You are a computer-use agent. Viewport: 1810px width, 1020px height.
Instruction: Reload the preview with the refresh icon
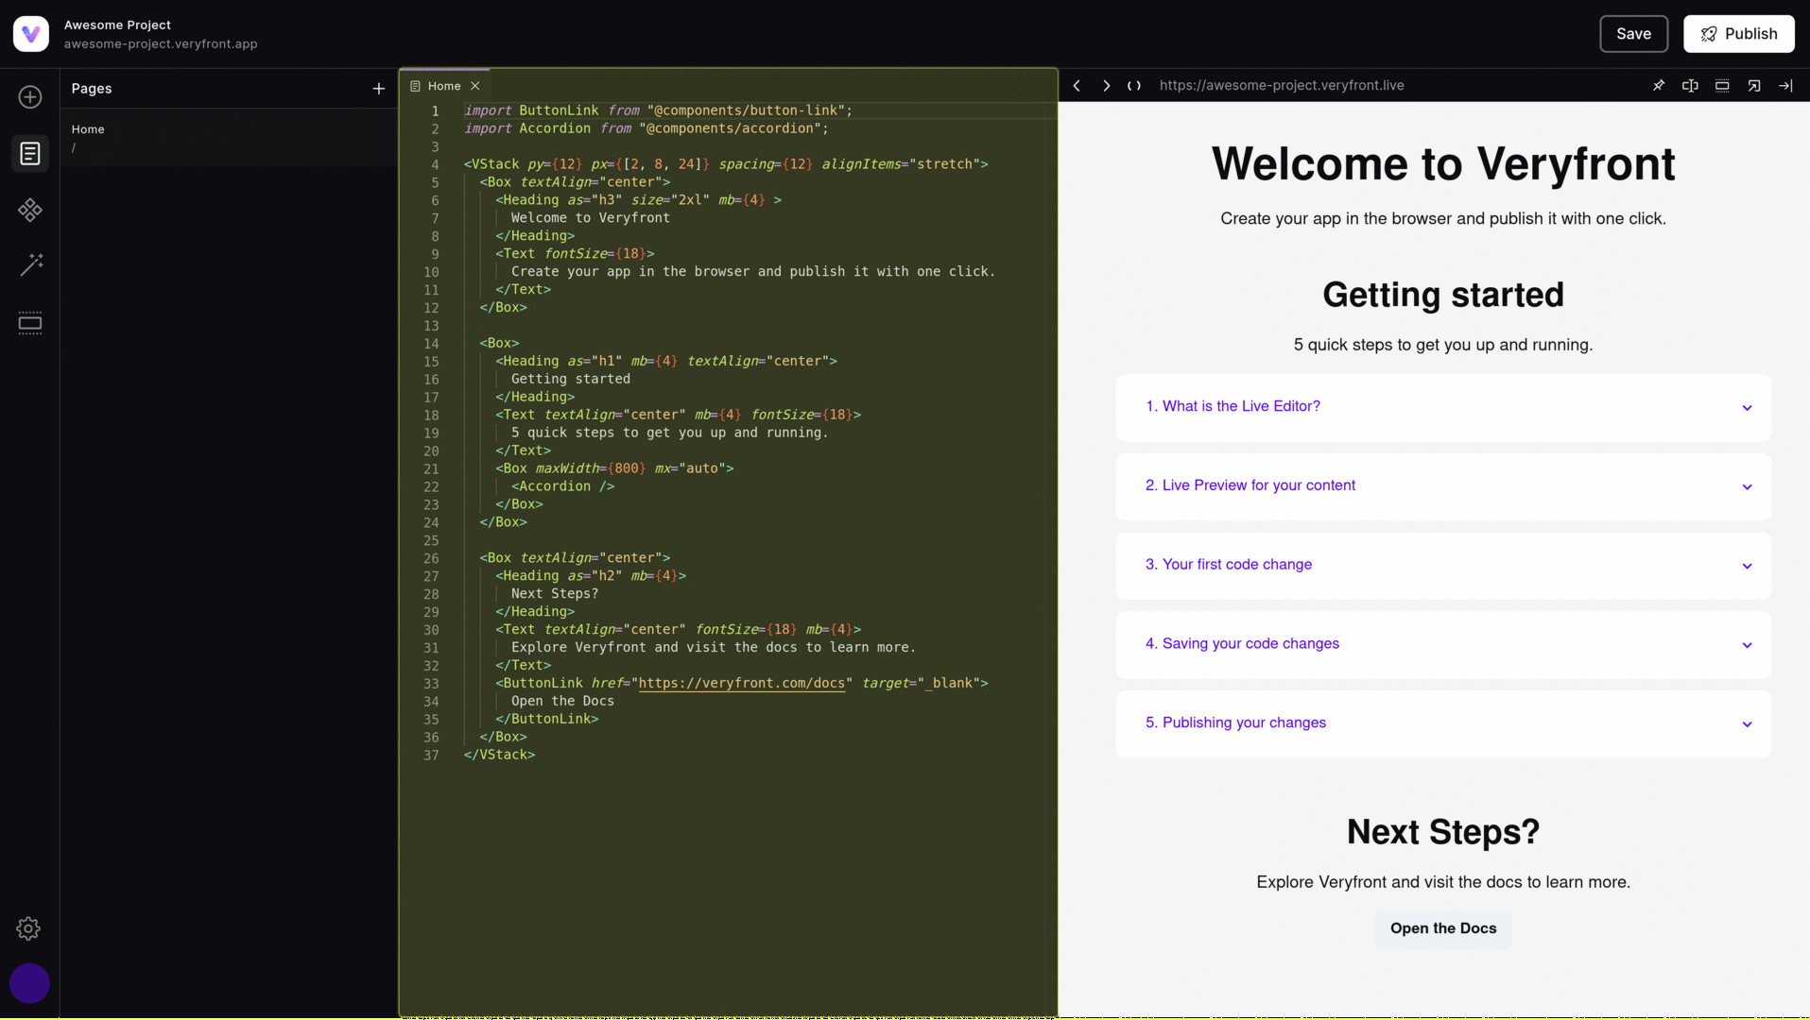click(1134, 86)
